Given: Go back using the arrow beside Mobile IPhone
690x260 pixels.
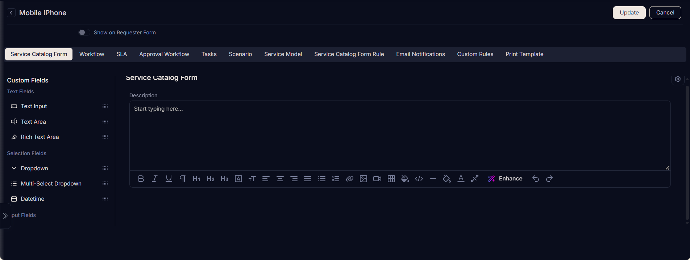Looking at the screenshot, I should (11, 13).
